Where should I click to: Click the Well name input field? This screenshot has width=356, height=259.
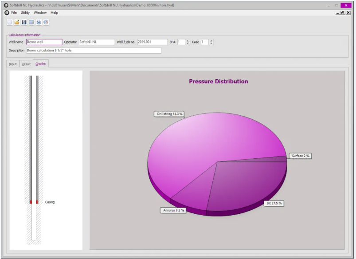pos(44,42)
